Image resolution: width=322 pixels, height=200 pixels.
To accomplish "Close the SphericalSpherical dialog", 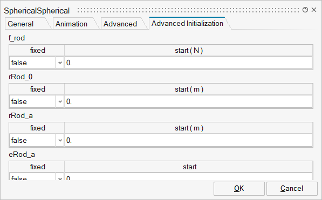I will [x=314, y=10].
